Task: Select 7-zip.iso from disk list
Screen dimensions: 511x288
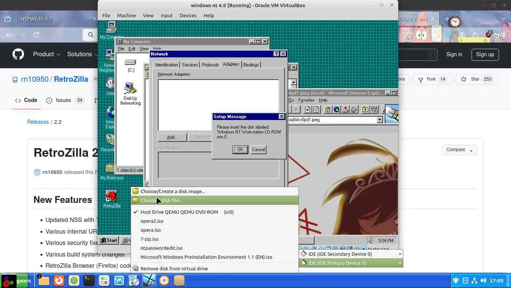Action: 215,239
